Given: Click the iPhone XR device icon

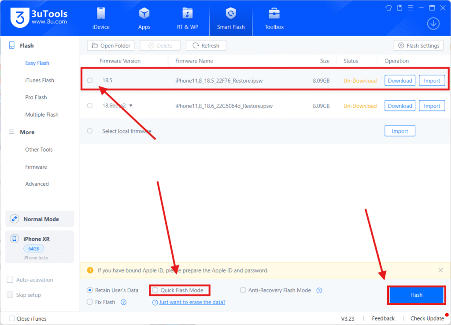Looking at the screenshot, I should (x=15, y=239).
